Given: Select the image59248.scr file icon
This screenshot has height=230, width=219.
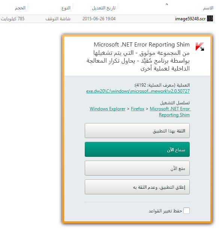Looking at the screenshot, I should click(x=210, y=19).
